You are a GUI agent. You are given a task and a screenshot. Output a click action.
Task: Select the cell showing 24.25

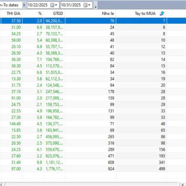point(16,149)
